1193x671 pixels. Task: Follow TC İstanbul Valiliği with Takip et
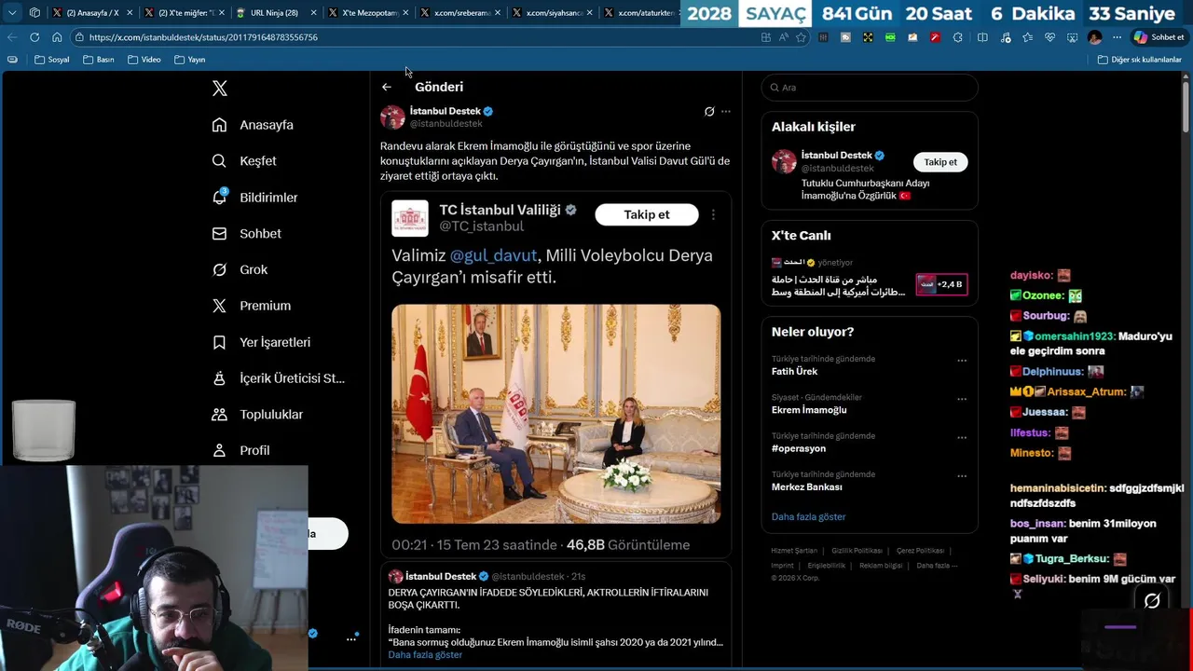[647, 214]
